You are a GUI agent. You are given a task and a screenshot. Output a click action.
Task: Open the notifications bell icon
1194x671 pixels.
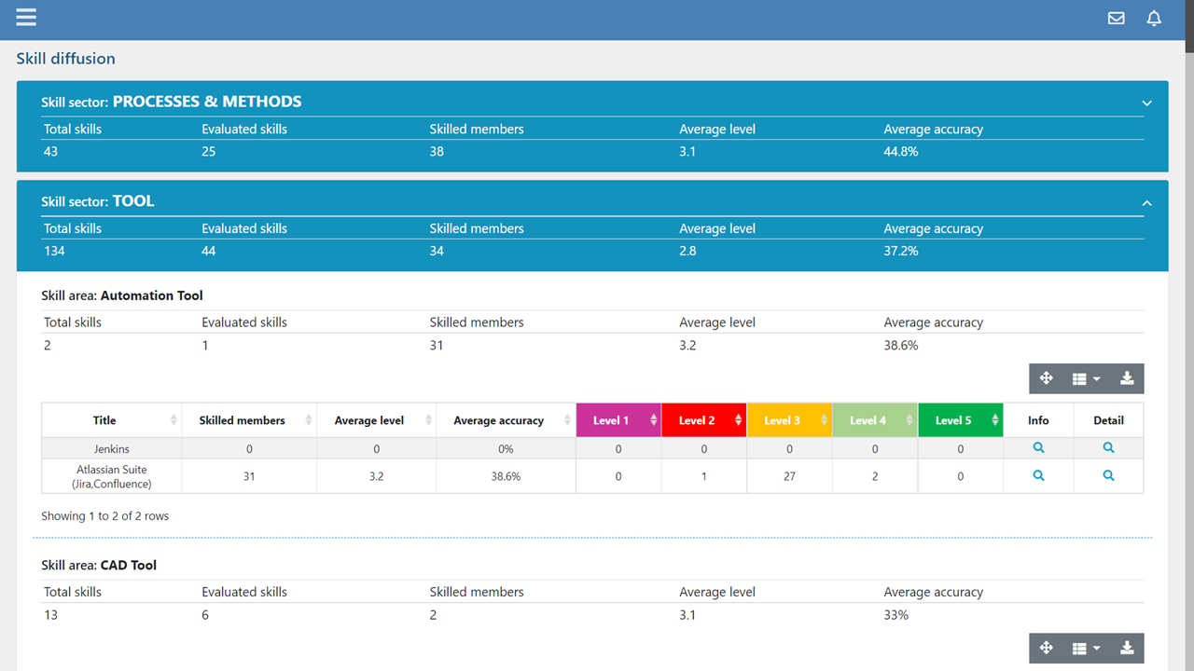pos(1154,18)
